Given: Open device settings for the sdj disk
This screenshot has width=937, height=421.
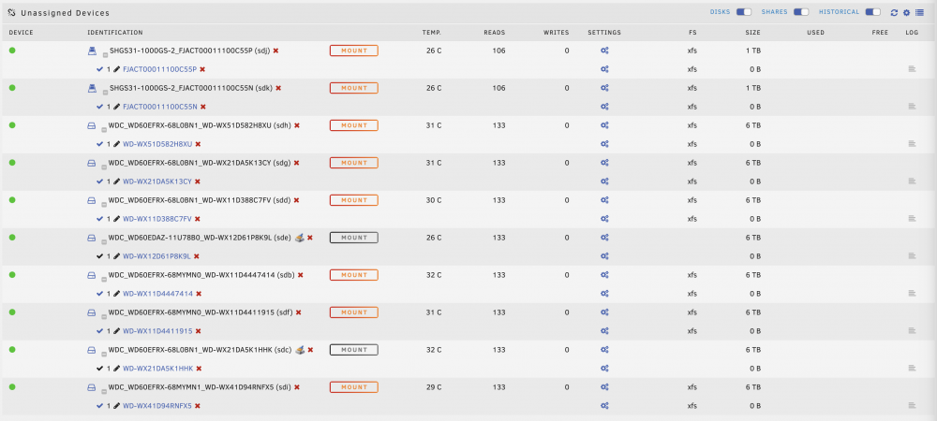Looking at the screenshot, I should [604, 51].
